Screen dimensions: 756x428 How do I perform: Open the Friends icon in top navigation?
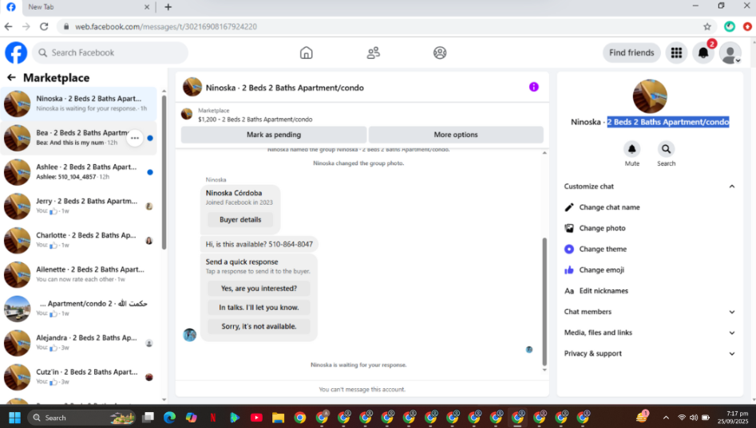click(x=373, y=53)
